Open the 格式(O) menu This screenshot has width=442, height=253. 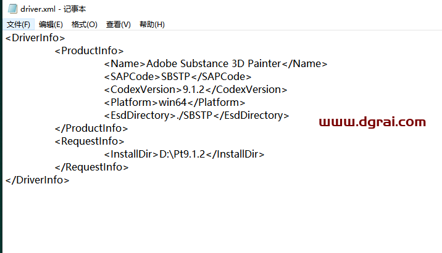tap(85, 25)
